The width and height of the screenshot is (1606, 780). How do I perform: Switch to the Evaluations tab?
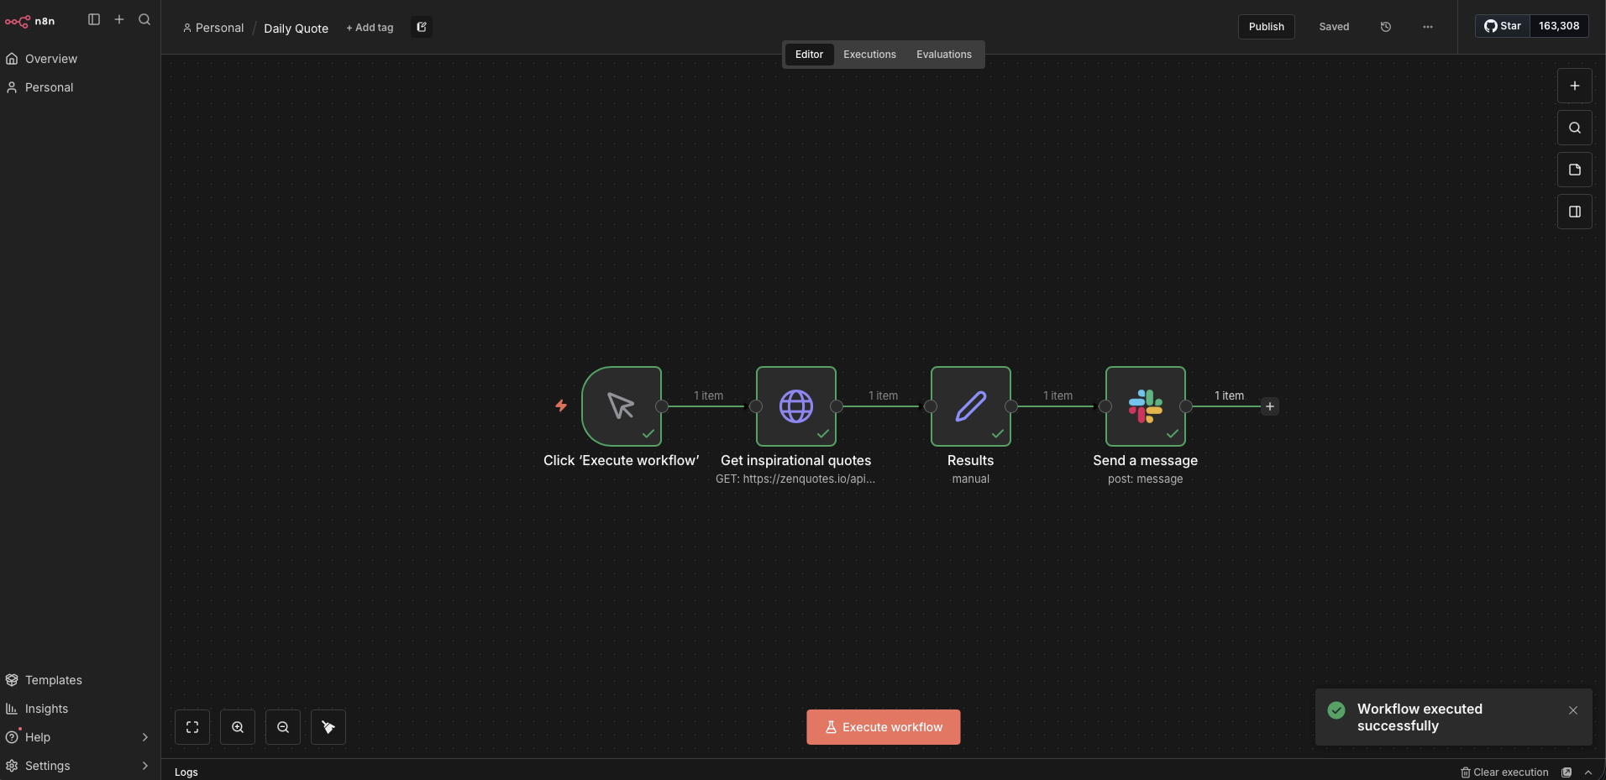point(943,54)
